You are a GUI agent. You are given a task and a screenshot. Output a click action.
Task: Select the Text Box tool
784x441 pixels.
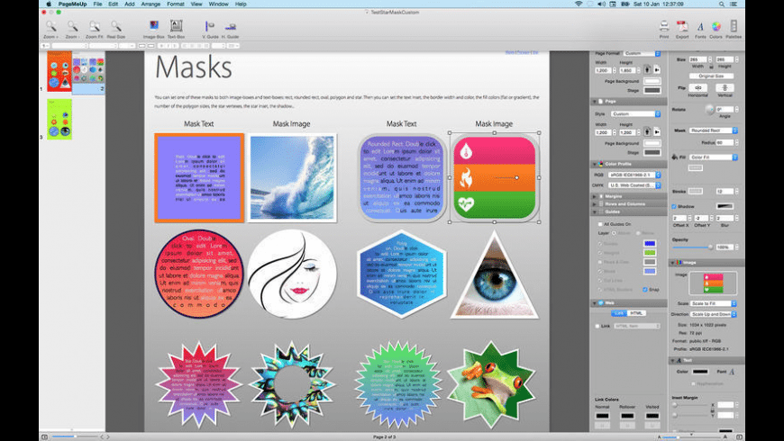click(x=176, y=26)
